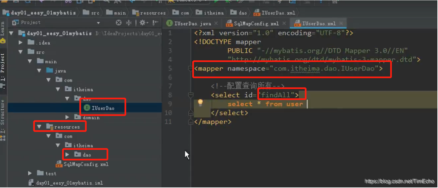Fold the mapper element at line 5 gutter
Screen dimensions: 438x188
click(x=190, y=69)
